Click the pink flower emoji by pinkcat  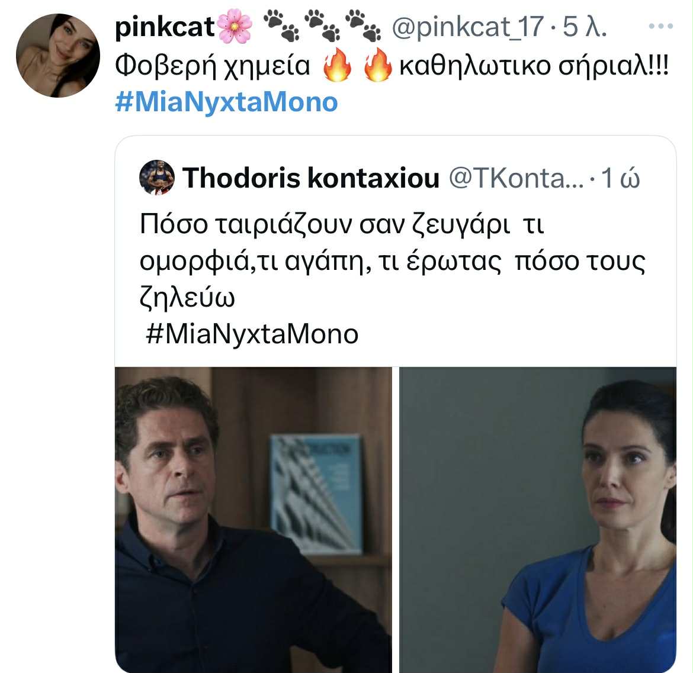click(235, 27)
